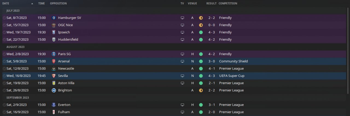Click the Date column sort arrow
This screenshot has height=116, width=350.
tap(32, 4)
